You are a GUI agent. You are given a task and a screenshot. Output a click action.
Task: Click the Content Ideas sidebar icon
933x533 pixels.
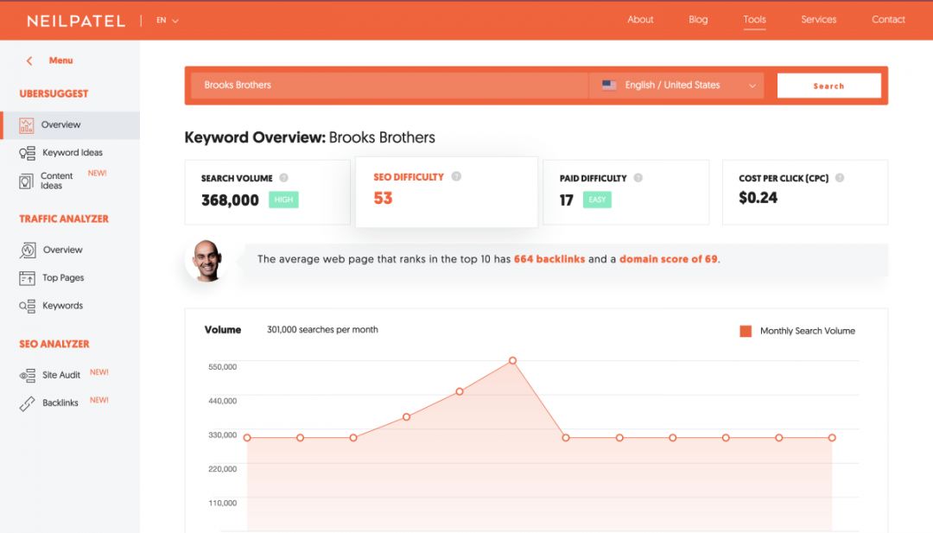(26, 181)
